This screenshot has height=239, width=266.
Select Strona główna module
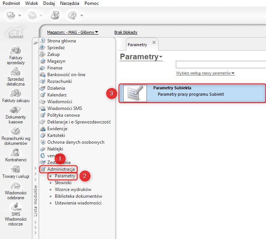(x=61, y=41)
